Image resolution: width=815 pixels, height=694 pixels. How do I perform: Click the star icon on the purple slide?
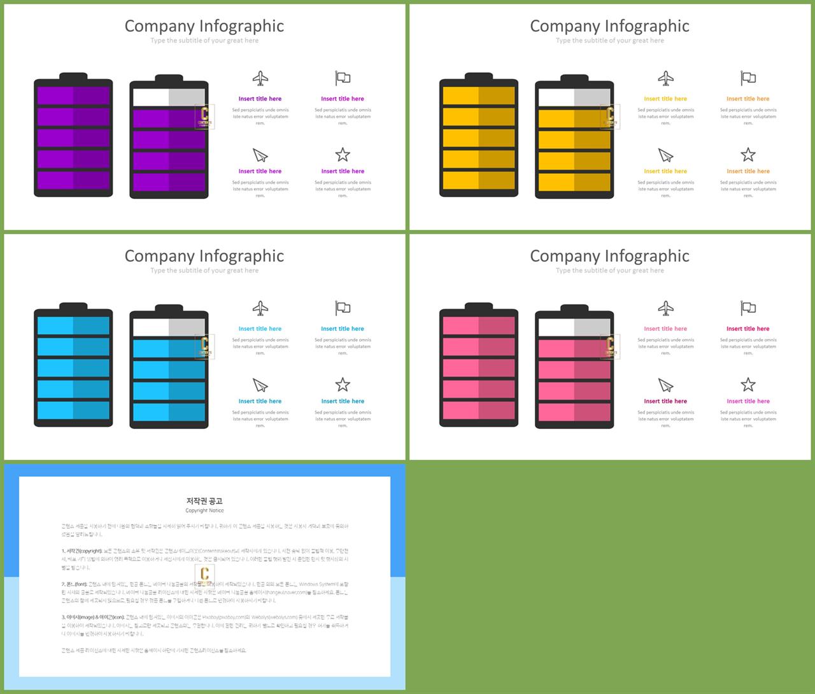[343, 154]
